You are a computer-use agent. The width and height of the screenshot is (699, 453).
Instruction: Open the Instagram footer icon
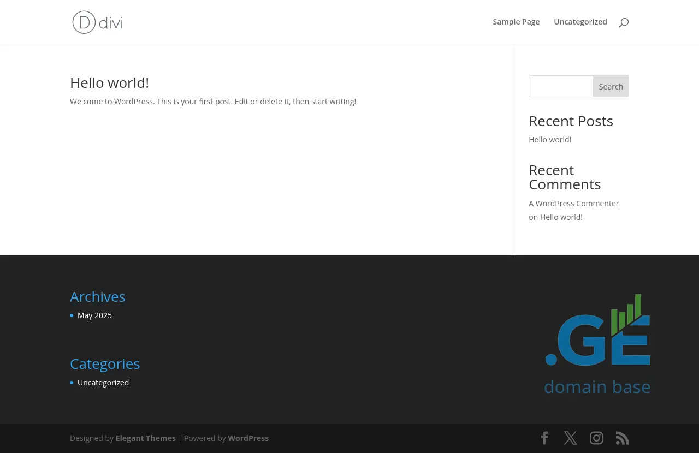point(596,438)
